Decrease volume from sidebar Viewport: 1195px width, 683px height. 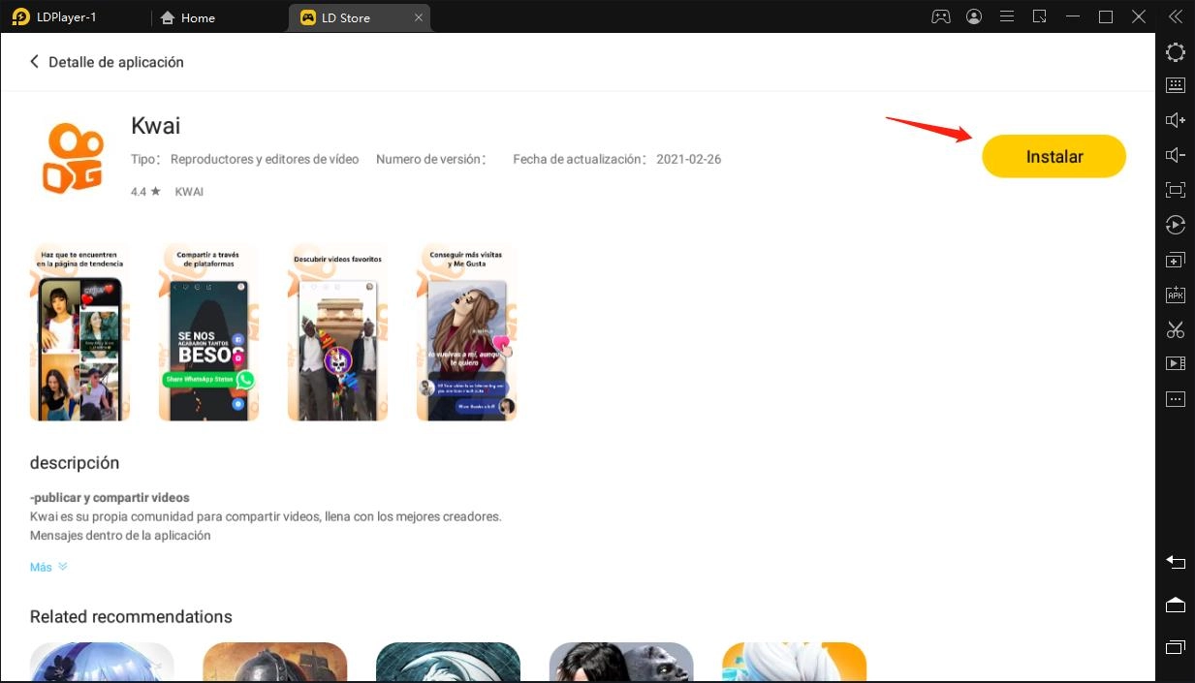click(1176, 155)
